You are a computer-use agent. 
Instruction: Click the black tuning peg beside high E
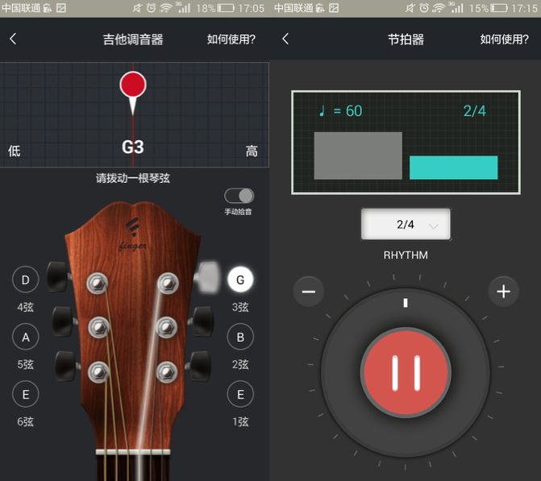click(x=201, y=366)
